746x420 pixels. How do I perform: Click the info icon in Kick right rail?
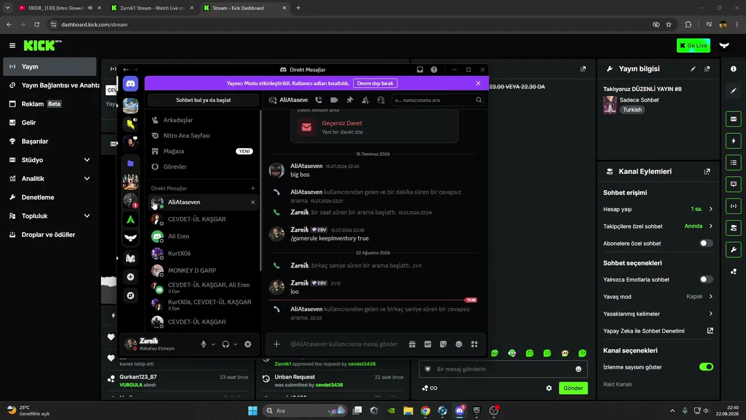[x=733, y=69]
